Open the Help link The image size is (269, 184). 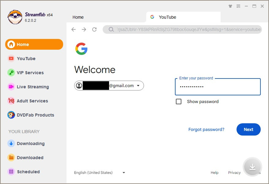click(x=214, y=172)
